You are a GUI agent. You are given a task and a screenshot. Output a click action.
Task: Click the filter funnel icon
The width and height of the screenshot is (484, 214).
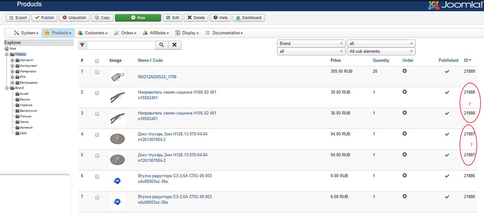click(x=82, y=45)
